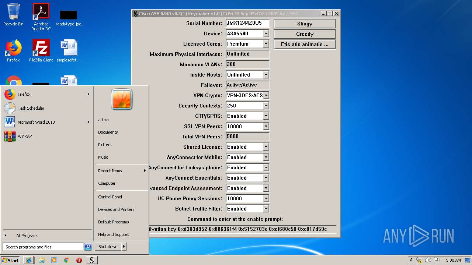The image size is (472, 265).
Task: Open shut down options arrow
Action: (124, 247)
